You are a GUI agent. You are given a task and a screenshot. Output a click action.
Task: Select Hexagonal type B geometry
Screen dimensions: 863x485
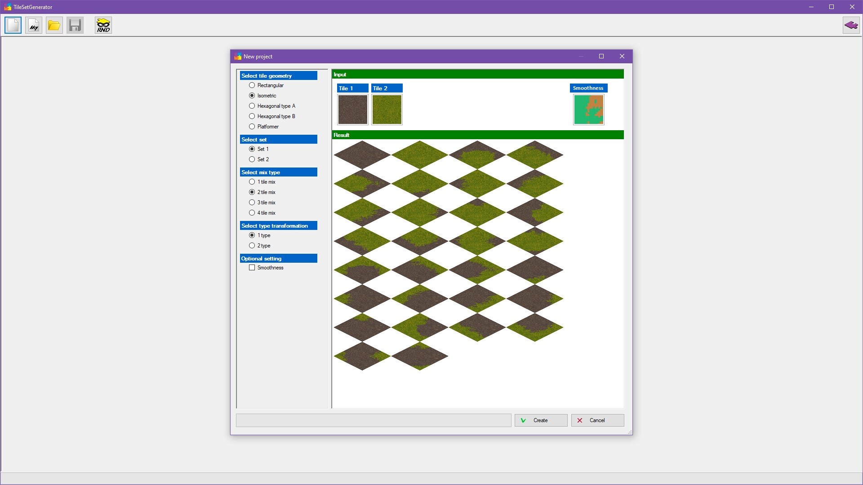pyautogui.click(x=252, y=116)
